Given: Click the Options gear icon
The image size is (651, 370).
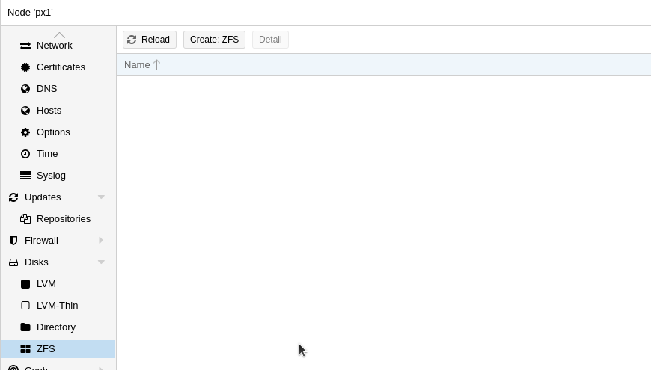Looking at the screenshot, I should click(x=25, y=132).
